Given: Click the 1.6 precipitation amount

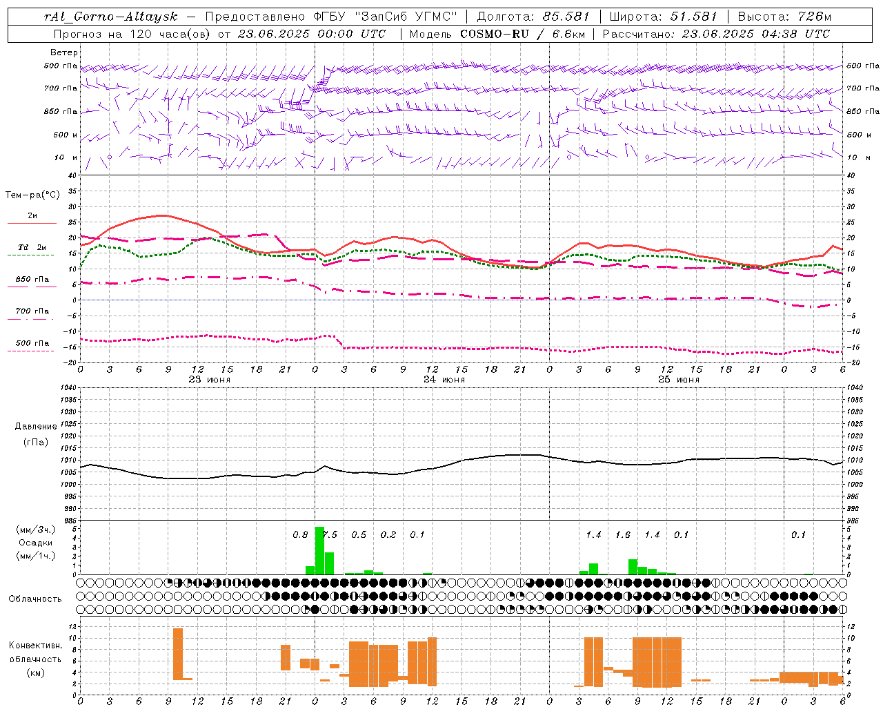Looking at the screenshot, I should 623,534.
